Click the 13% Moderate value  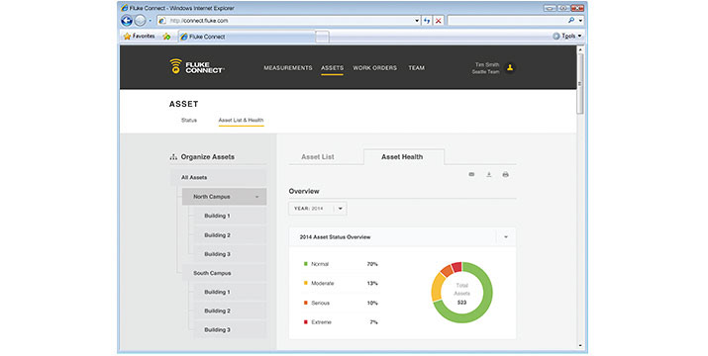pos(372,284)
